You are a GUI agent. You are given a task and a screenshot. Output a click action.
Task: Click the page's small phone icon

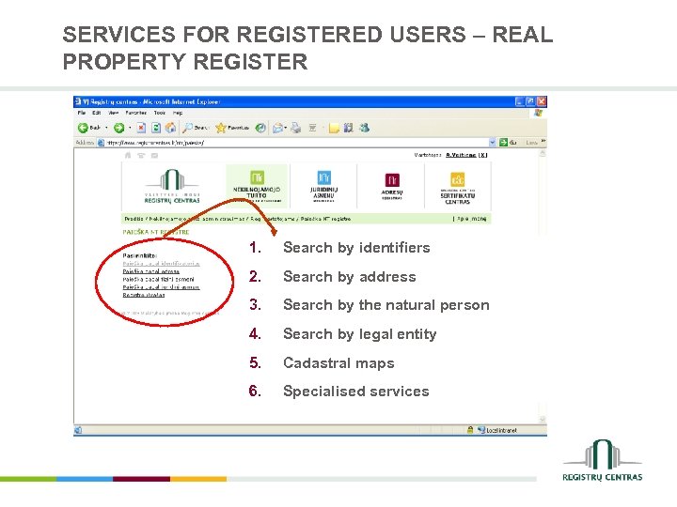[x=141, y=155]
